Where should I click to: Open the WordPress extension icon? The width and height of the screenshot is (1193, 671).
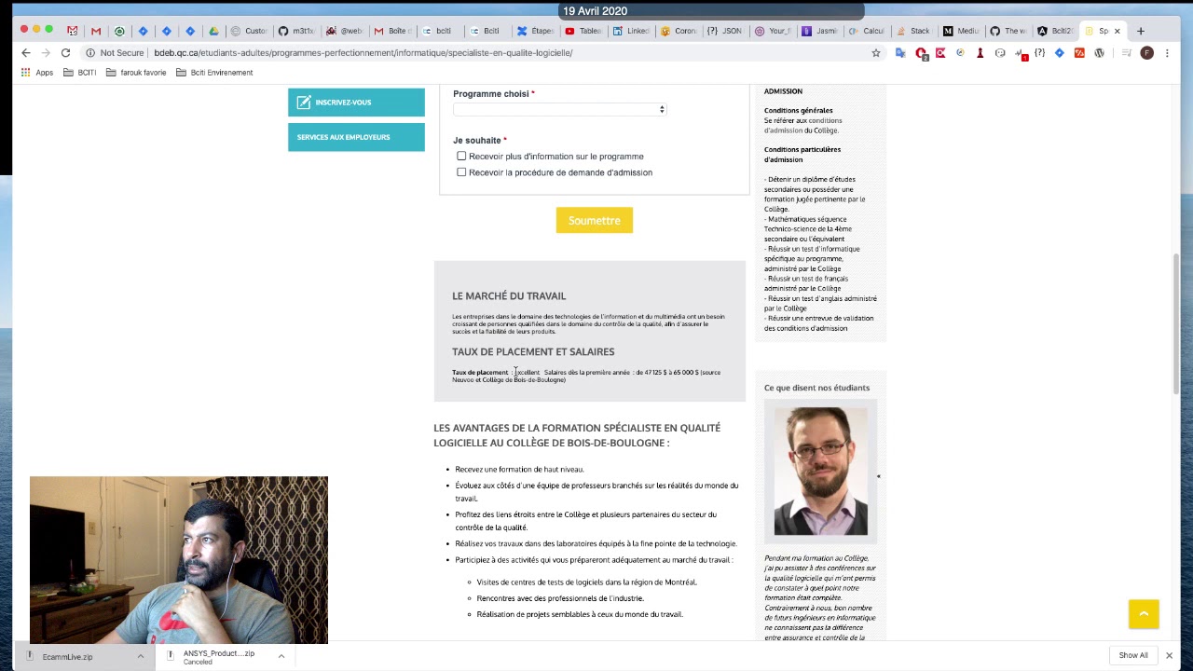coord(1100,53)
